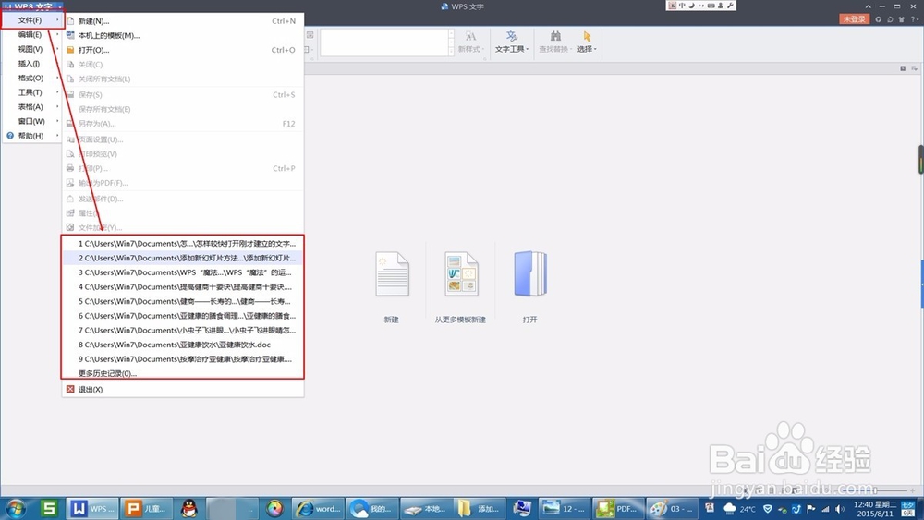Click the IME person icon
The image size is (924, 520).
pyautogui.click(x=720, y=6)
